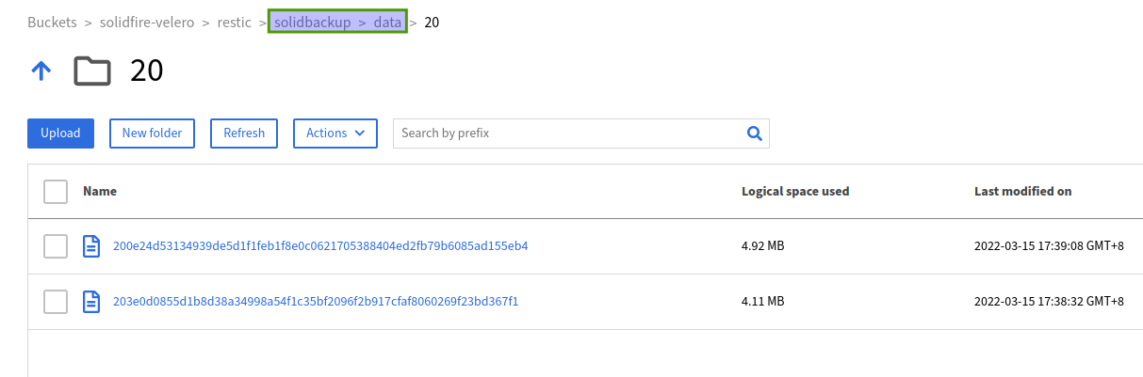Go up one folder level arrow

[x=41, y=71]
